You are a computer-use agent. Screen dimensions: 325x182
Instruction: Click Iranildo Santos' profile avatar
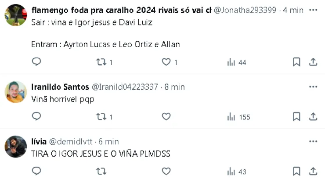pyautogui.click(x=16, y=92)
